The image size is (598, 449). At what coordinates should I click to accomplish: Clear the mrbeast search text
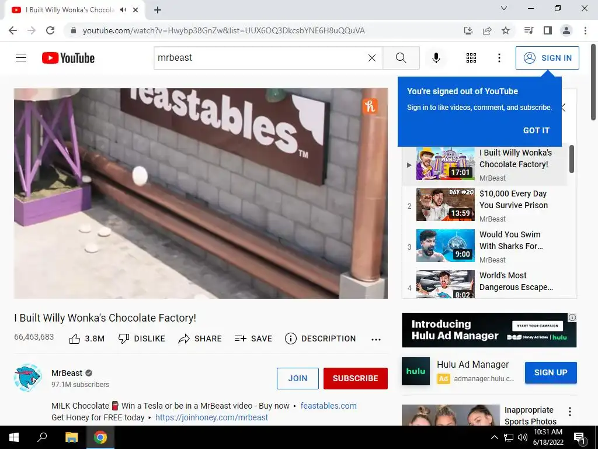coord(372,58)
